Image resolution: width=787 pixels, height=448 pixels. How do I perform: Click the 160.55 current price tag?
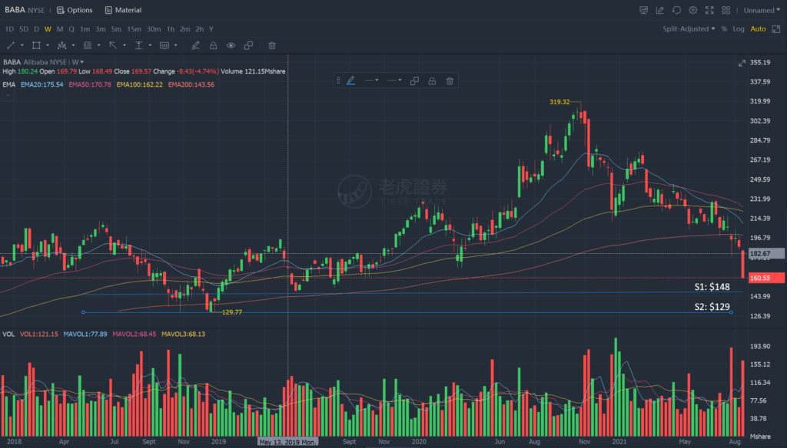click(x=766, y=278)
